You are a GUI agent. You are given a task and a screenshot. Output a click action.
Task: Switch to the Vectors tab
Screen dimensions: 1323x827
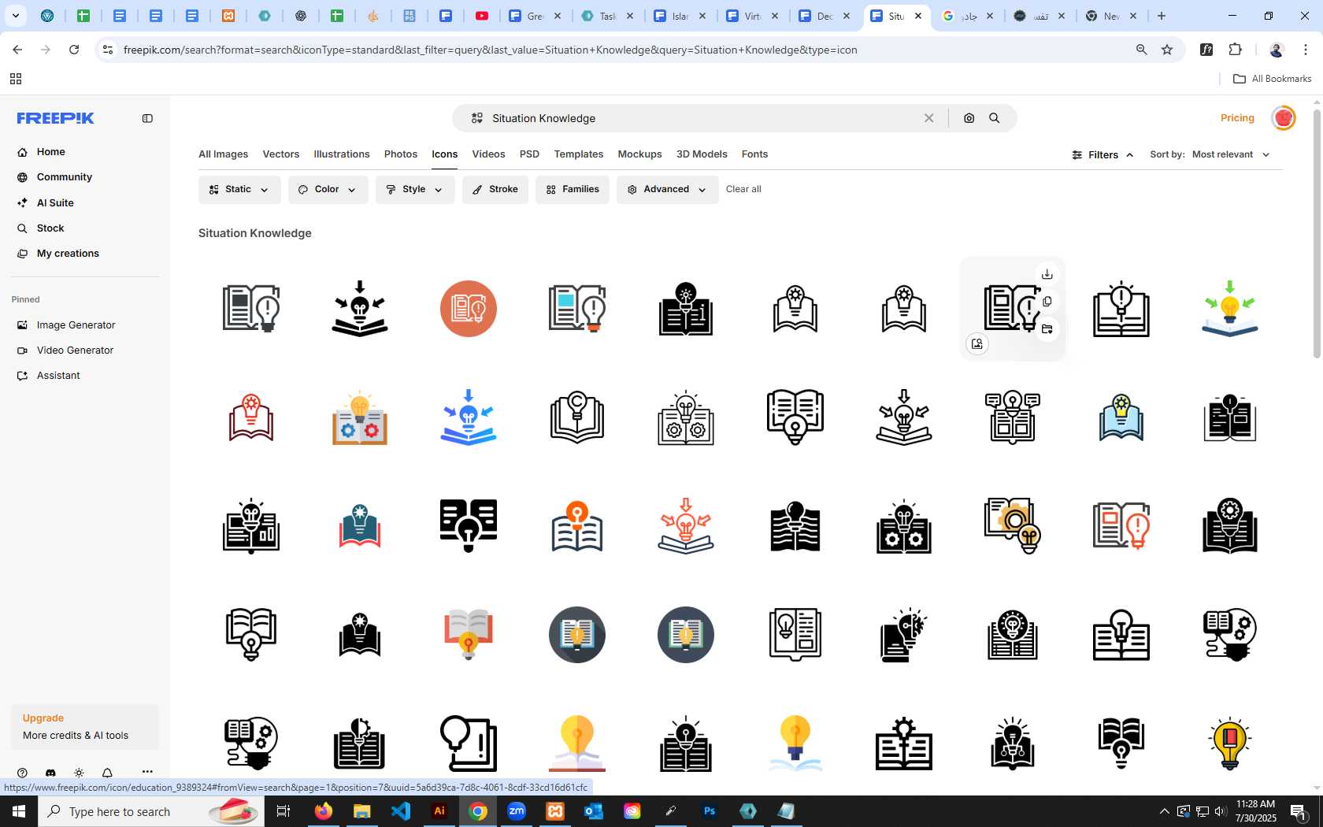(x=281, y=154)
